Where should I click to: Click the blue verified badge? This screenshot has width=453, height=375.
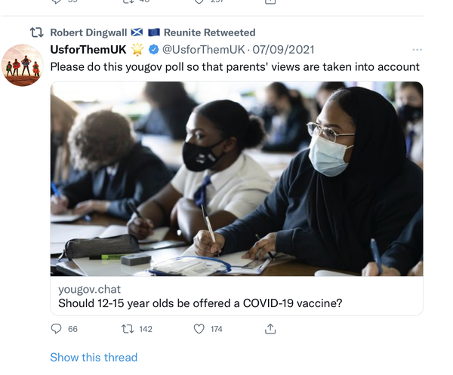(x=153, y=50)
